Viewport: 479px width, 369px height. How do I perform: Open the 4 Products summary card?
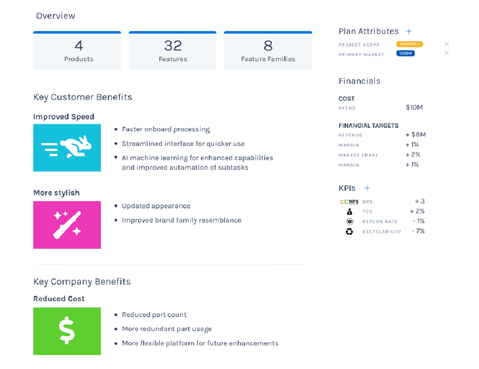(77, 50)
